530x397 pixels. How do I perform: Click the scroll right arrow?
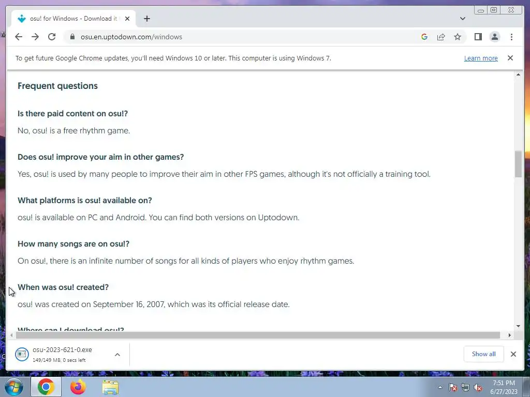(x=509, y=335)
